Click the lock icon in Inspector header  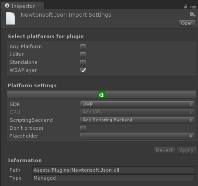pos(185,6)
